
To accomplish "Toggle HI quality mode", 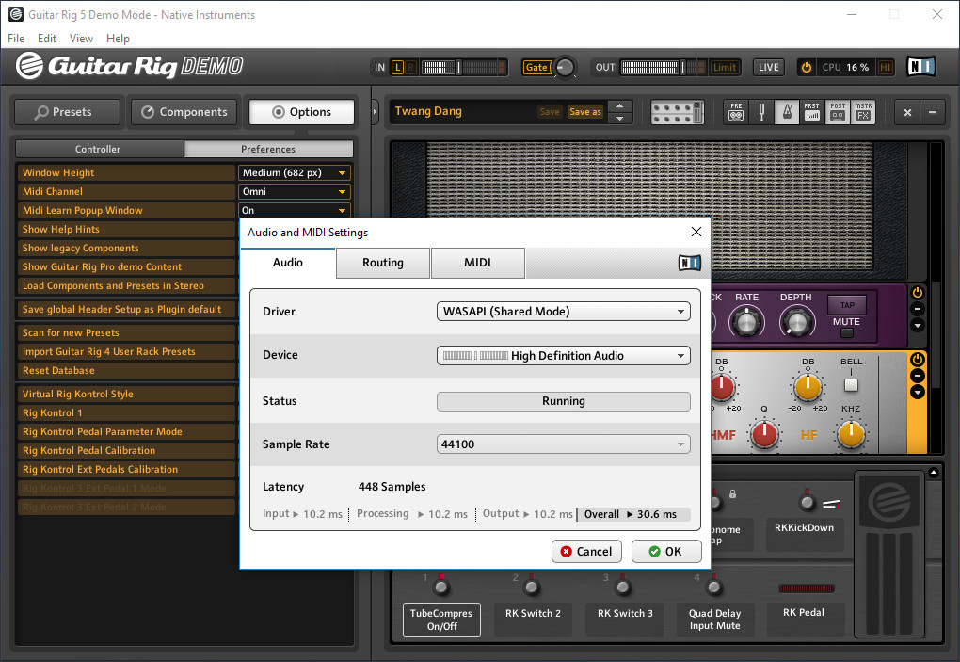I will [885, 68].
